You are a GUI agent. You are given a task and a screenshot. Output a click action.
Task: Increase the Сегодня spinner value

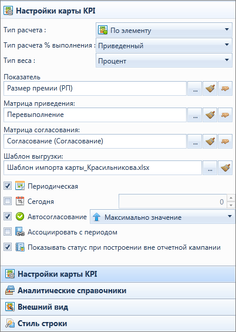(231, 198)
